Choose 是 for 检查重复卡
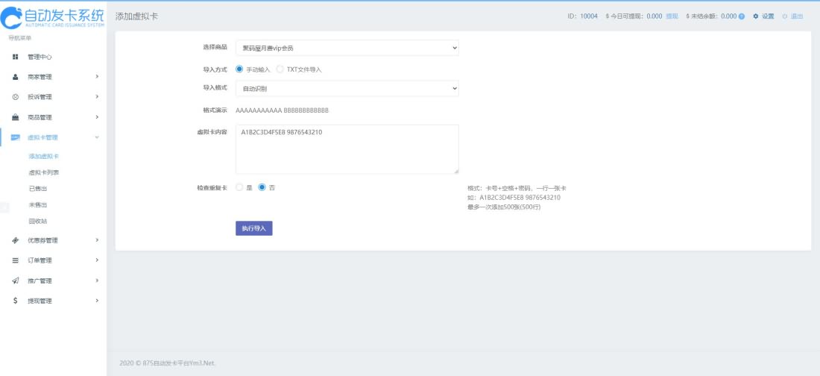 click(x=239, y=187)
